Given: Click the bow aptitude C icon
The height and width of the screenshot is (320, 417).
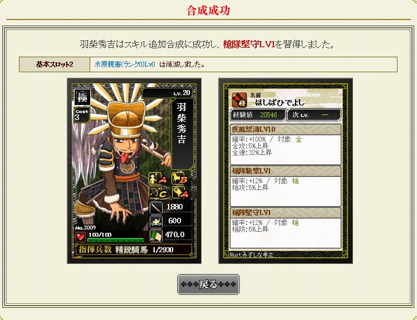Looking at the screenshot, I should [158, 192].
